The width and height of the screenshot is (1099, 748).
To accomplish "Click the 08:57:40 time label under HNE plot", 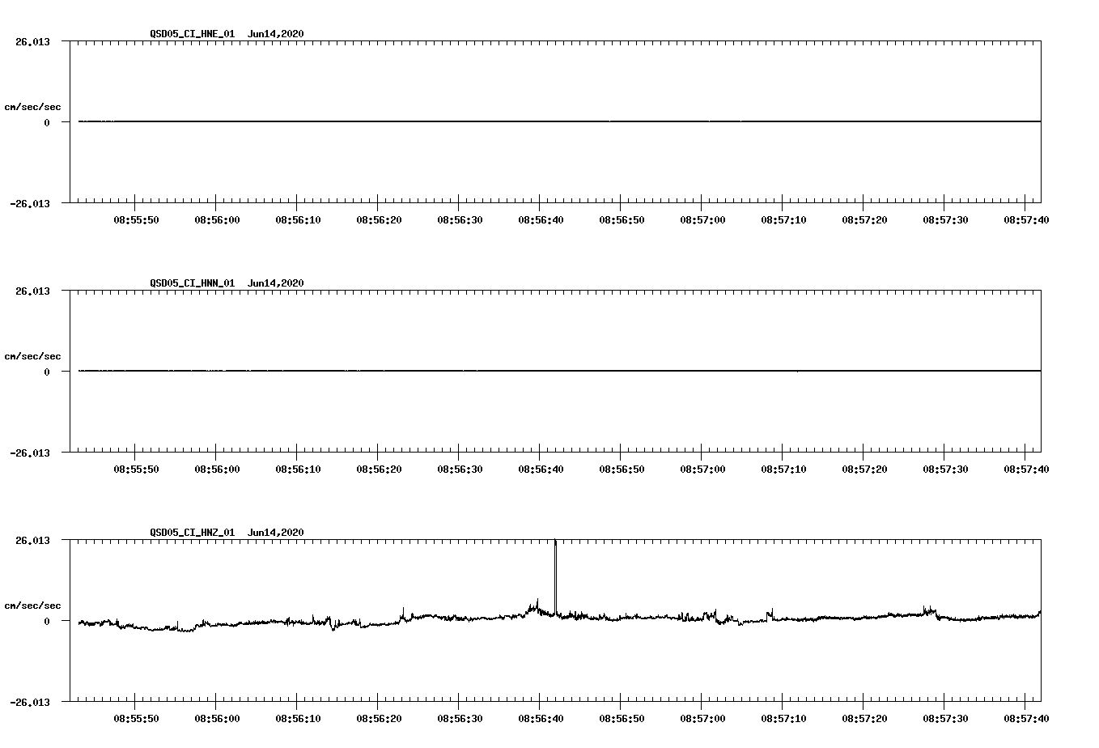I will point(1026,220).
